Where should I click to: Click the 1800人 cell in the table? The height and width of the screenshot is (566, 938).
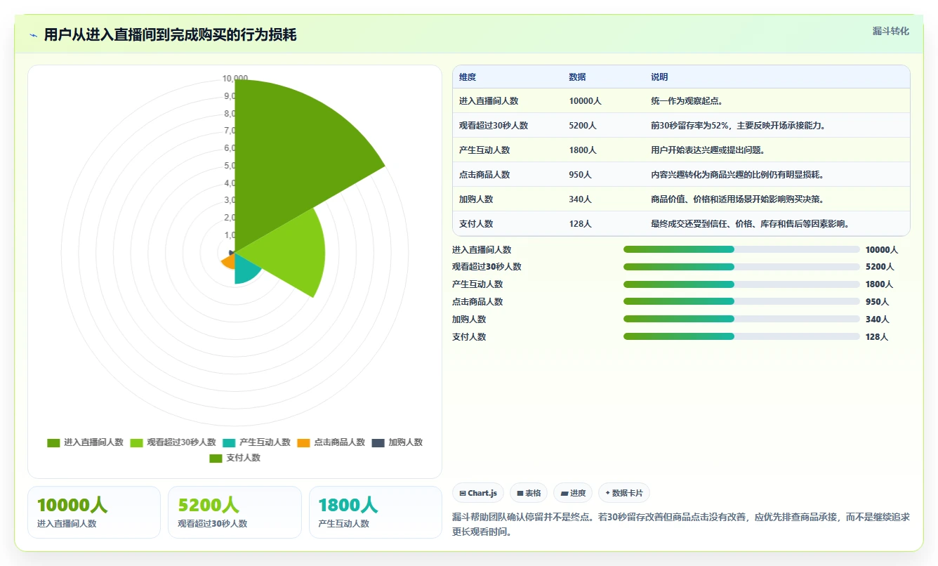583,150
